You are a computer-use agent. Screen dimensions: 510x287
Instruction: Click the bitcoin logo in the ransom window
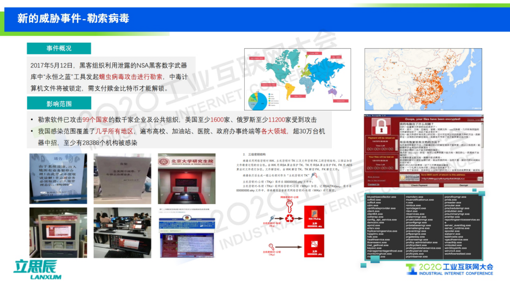[x=410, y=177]
